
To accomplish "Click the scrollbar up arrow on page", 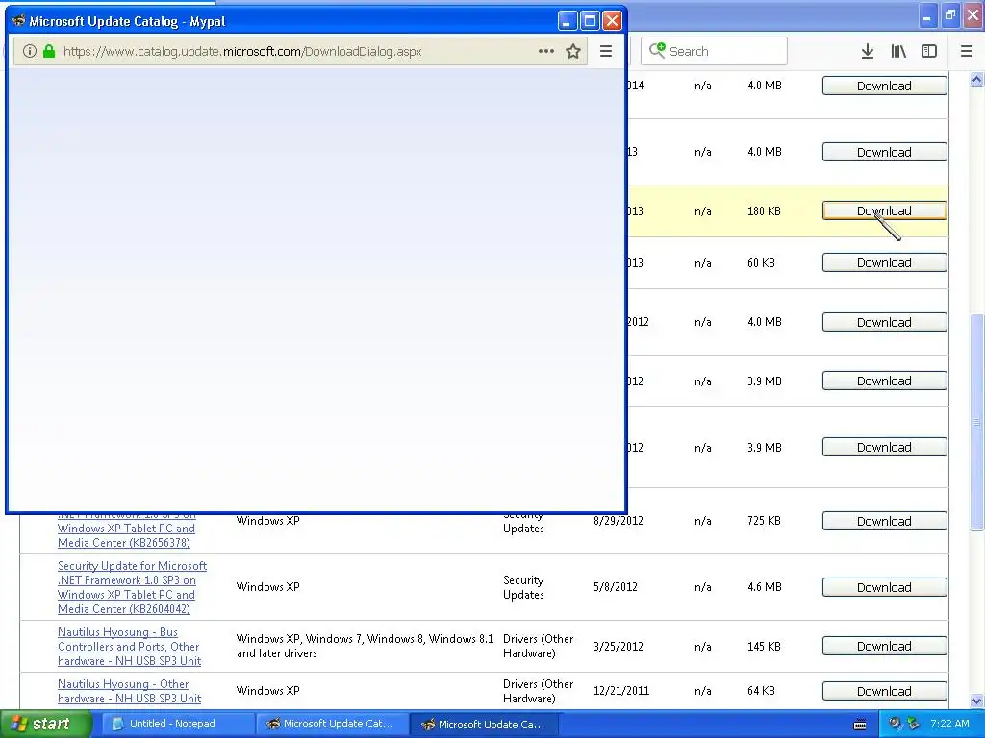I will [x=976, y=79].
